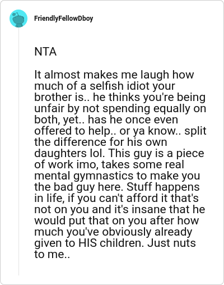
Task: Click the comment body paragraph text
Action: (x=120, y=164)
